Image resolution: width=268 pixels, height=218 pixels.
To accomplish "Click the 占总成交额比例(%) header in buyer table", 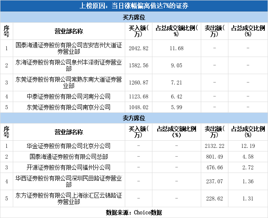I will (176, 31).
